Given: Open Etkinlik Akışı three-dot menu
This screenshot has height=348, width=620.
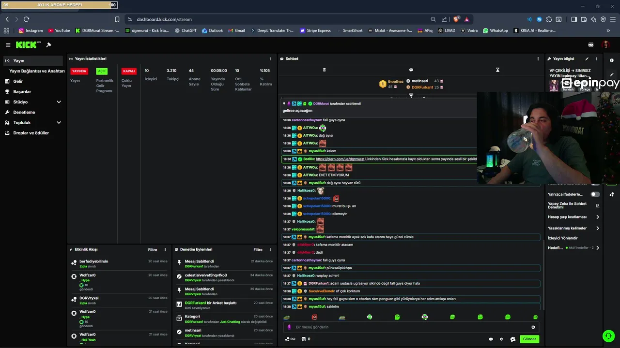Looking at the screenshot, I should tap(165, 250).
